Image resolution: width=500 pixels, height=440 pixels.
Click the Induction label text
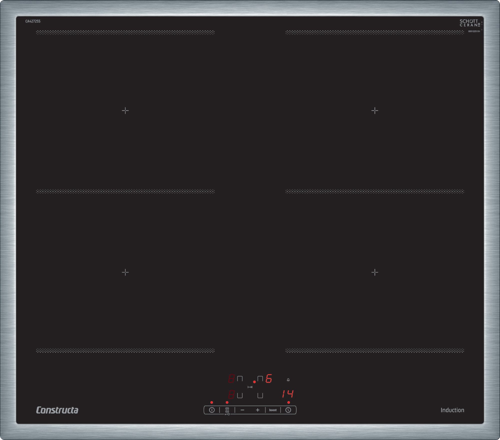click(452, 410)
